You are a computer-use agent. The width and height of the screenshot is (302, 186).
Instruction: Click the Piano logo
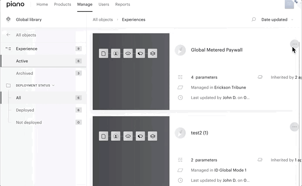(x=15, y=4)
